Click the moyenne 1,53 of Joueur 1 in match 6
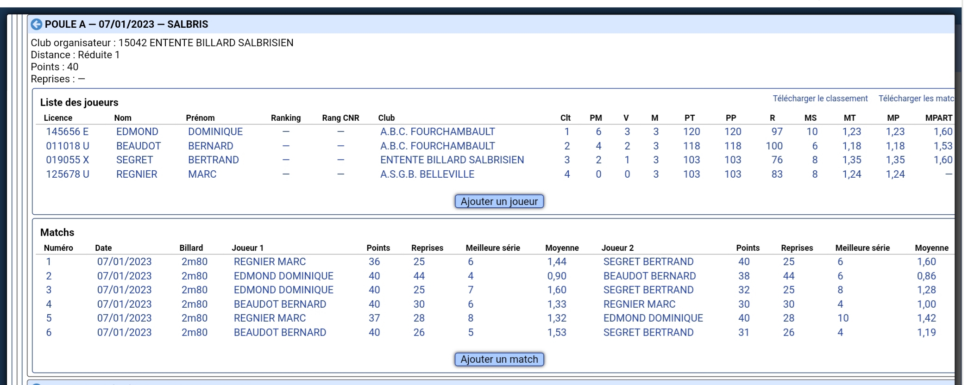The image size is (968, 385). (x=557, y=333)
